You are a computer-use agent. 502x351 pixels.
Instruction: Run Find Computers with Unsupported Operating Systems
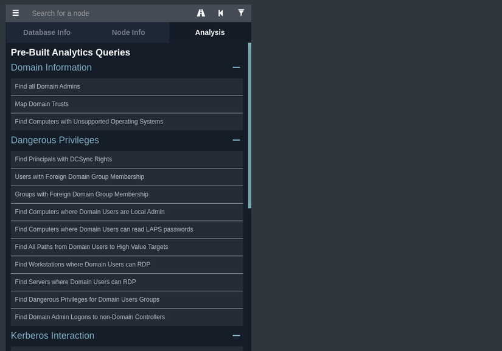pos(127,122)
